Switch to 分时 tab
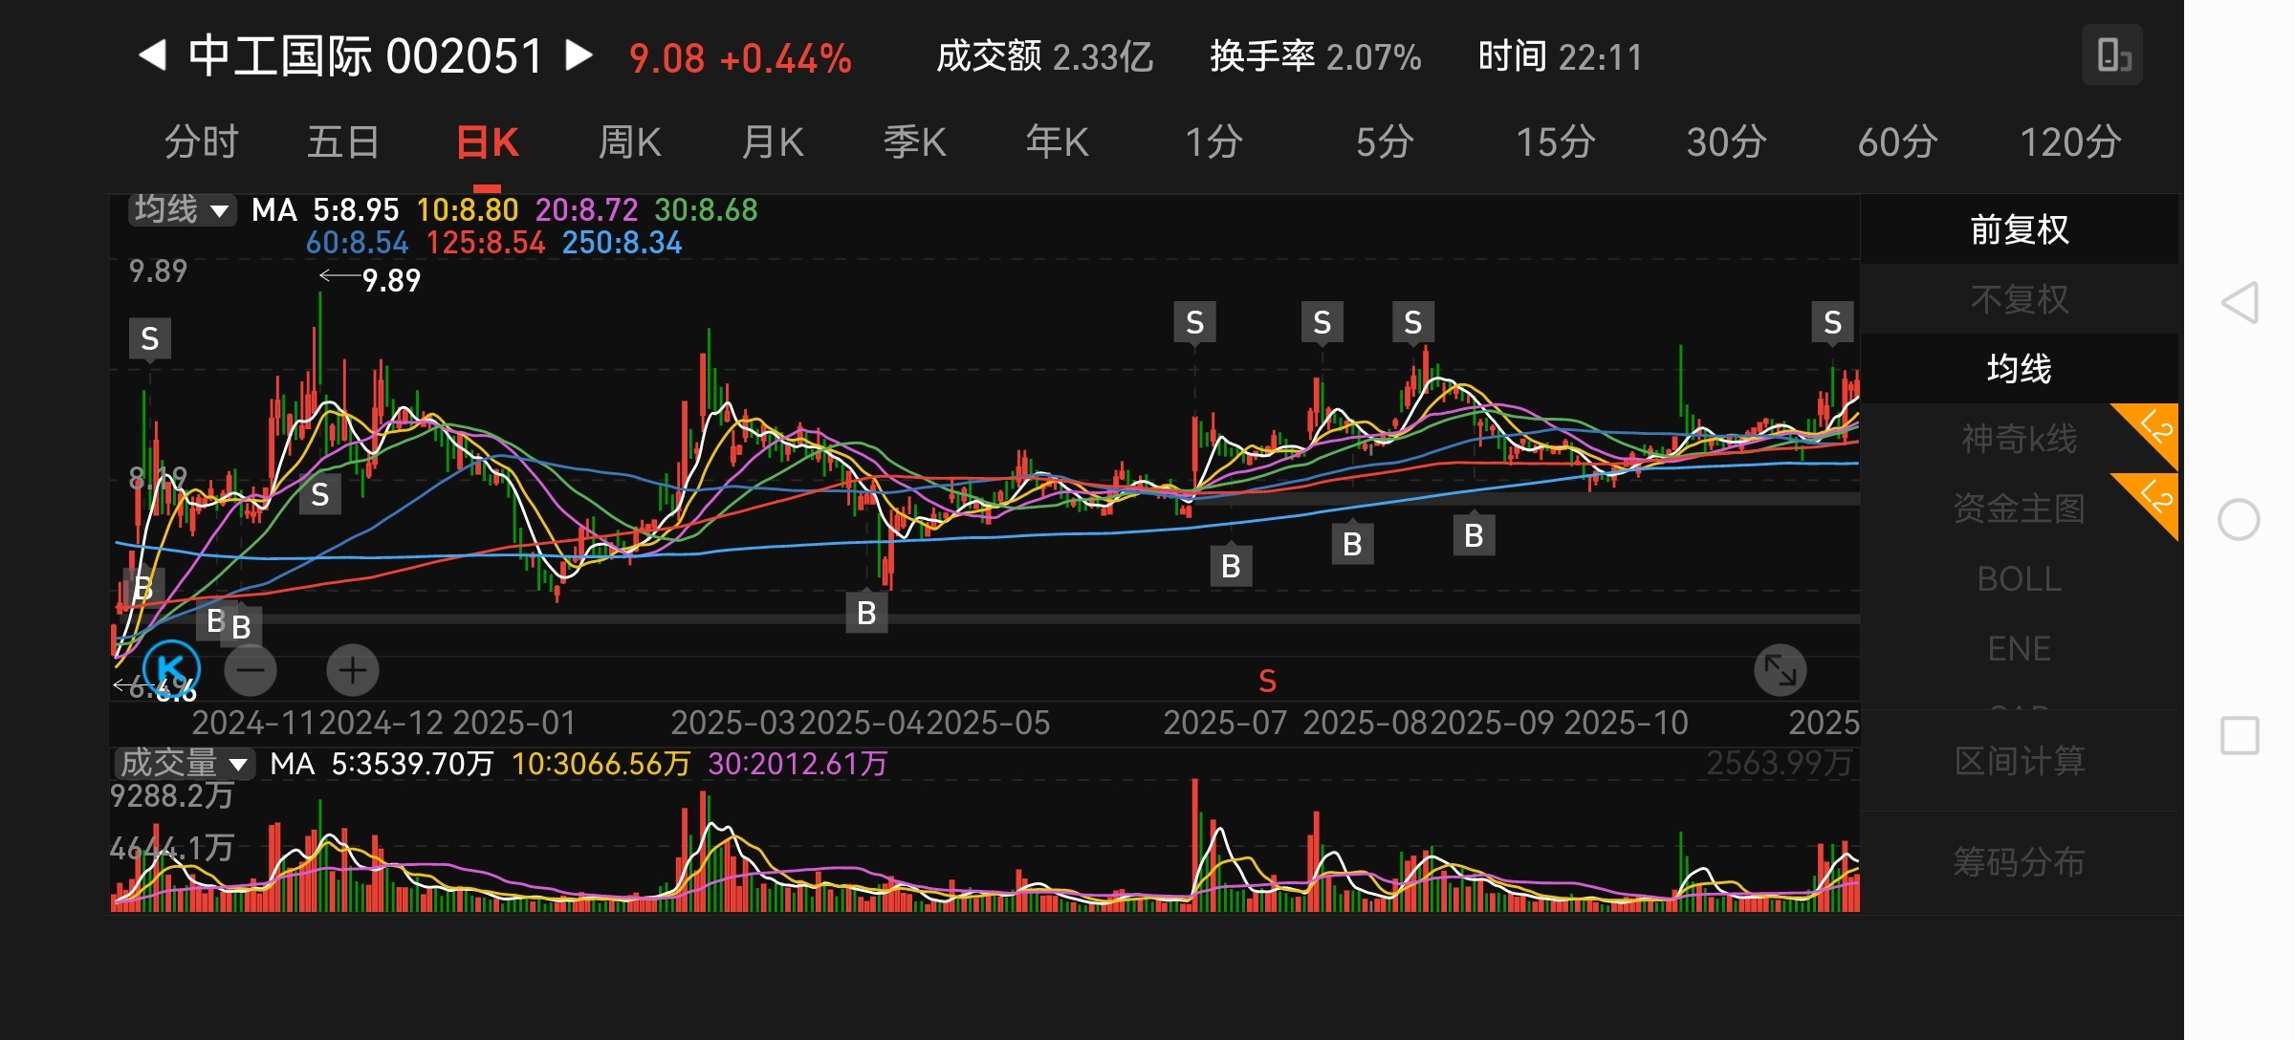This screenshot has width=2295, height=1040. coord(201,142)
